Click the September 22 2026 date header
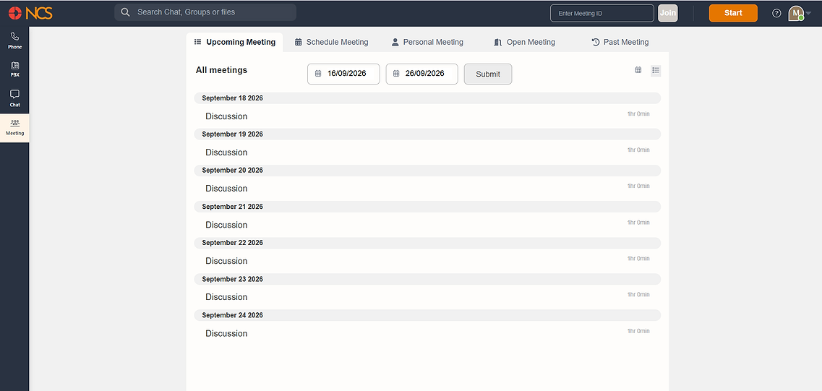The height and width of the screenshot is (391, 822). pos(427,243)
